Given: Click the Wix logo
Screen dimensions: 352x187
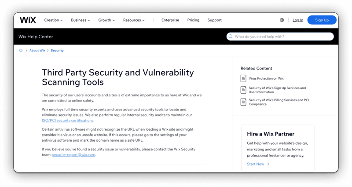Looking at the screenshot, I should (28, 20).
